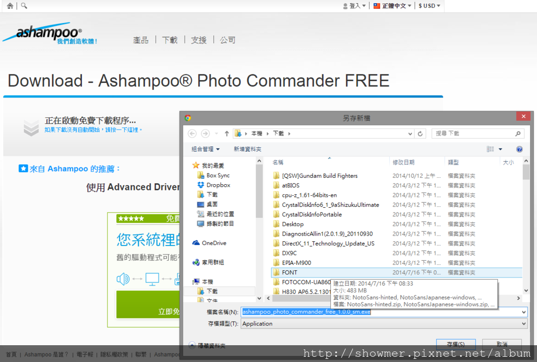The height and width of the screenshot is (362, 537).
Task: Click file list horizontal scroll right arrow
Action: pyautogui.click(x=519, y=299)
